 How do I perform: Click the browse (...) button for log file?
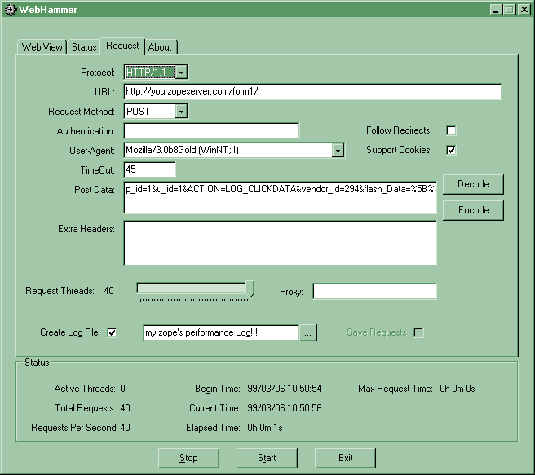307,332
